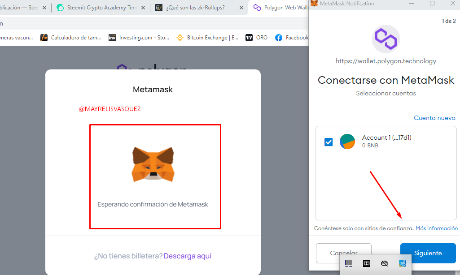Viewport: 460px width, 275px height.
Task: Click the Steemit tab favicon
Action: pyautogui.click(x=60, y=8)
